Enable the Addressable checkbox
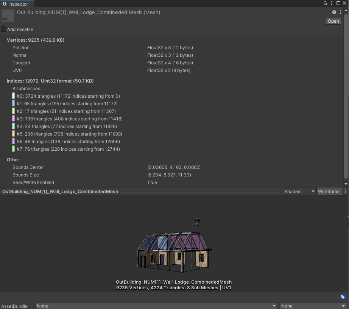The image size is (349, 309). pos(3,29)
